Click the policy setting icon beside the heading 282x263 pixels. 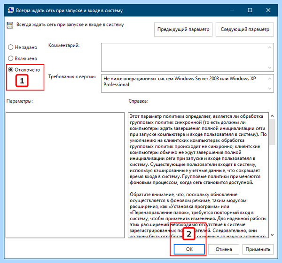[x=10, y=25]
